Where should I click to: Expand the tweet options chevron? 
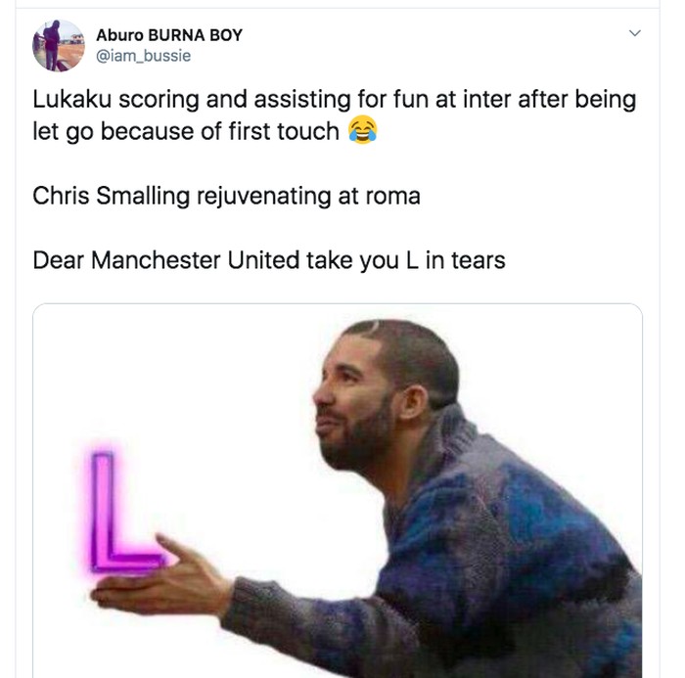coord(635,32)
